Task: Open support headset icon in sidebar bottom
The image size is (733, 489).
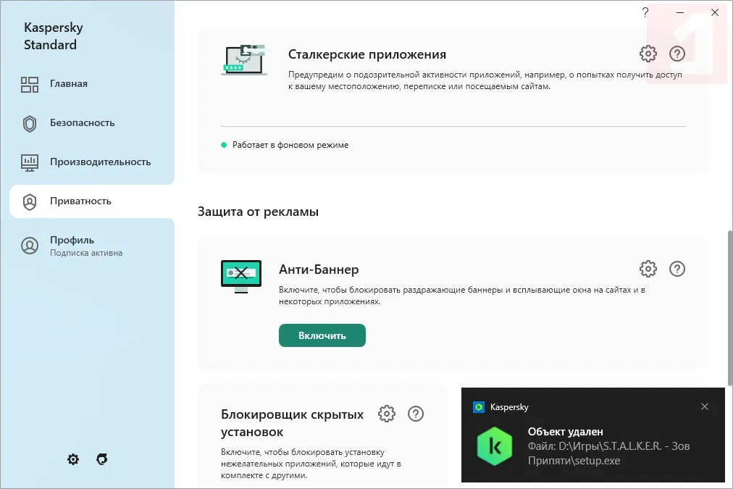Action: (x=102, y=459)
